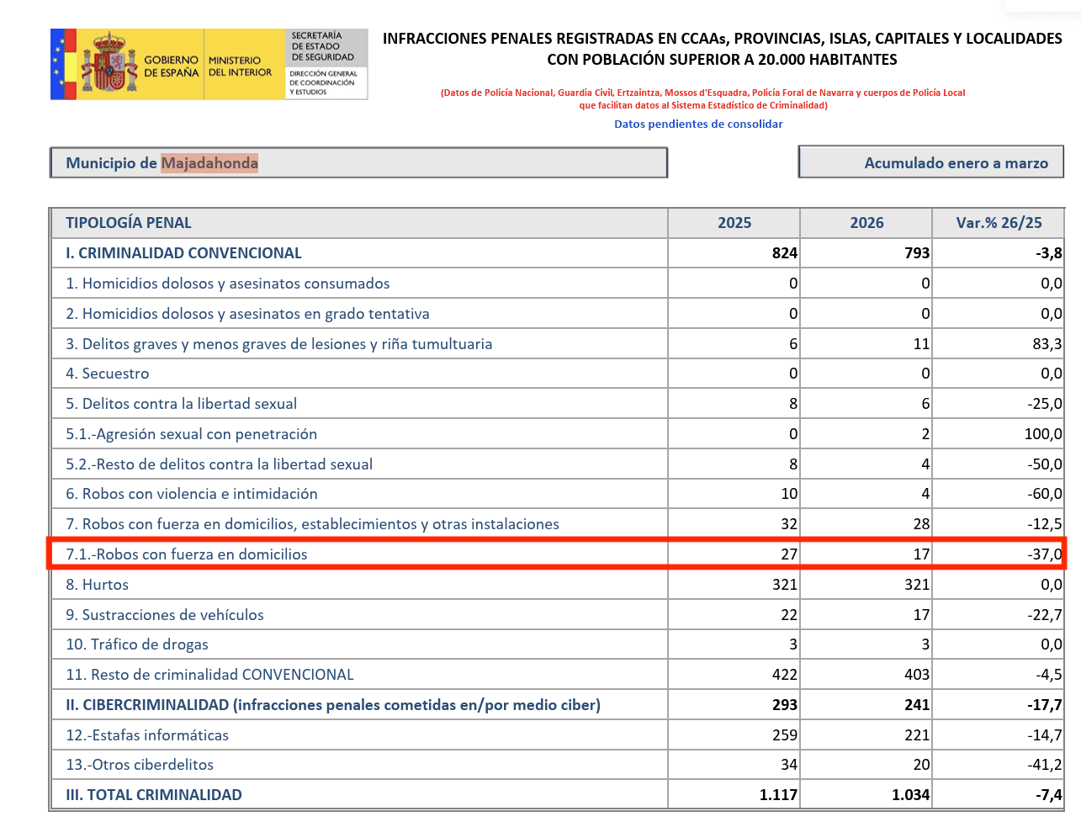Click the Gobierno de España coat of arms

coord(109,64)
